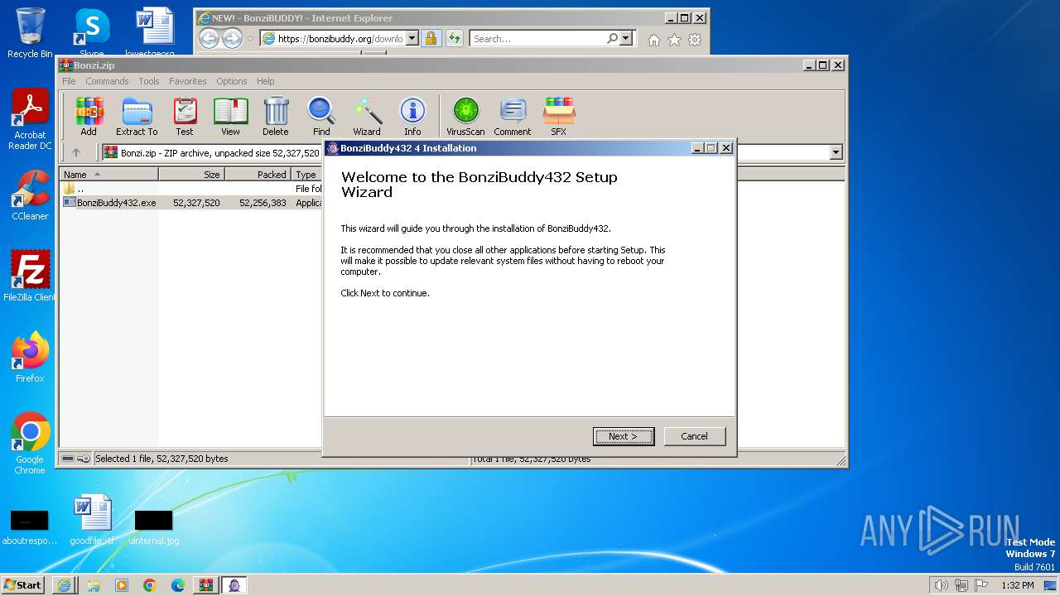Expand IE search provider dropdown

coord(626,38)
